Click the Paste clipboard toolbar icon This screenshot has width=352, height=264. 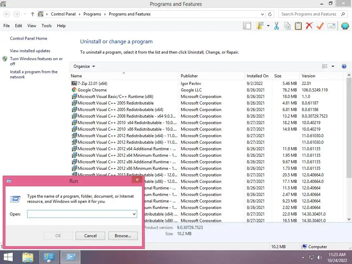pos(298,26)
